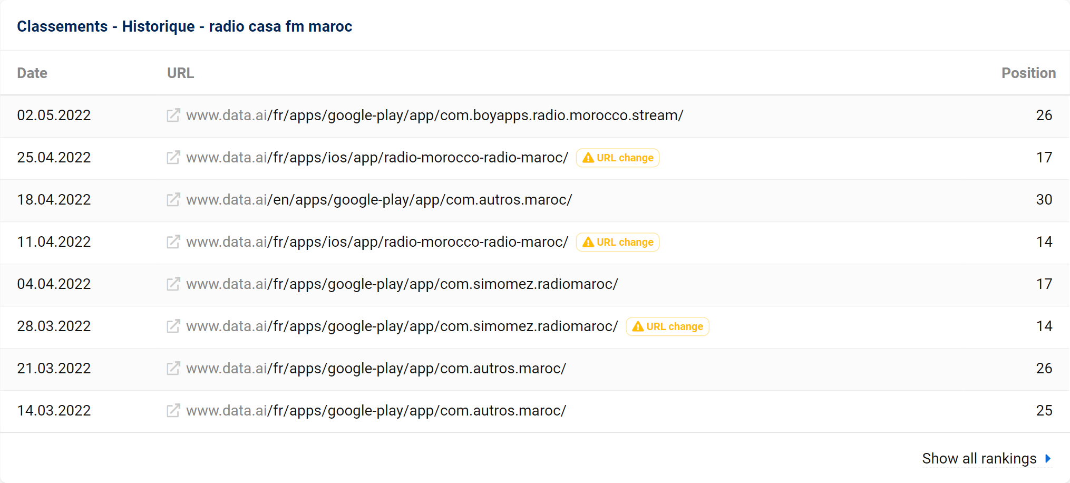Select date cell 25.04.2022
The image size is (1070, 483).
point(54,157)
